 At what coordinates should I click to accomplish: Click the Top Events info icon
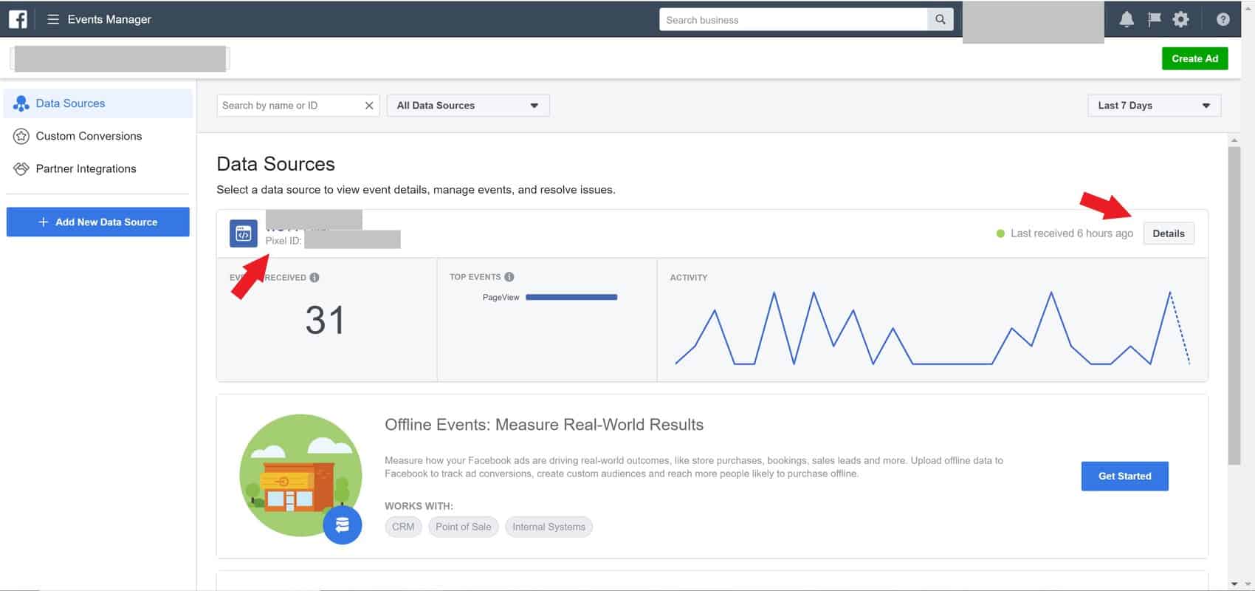pos(509,277)
